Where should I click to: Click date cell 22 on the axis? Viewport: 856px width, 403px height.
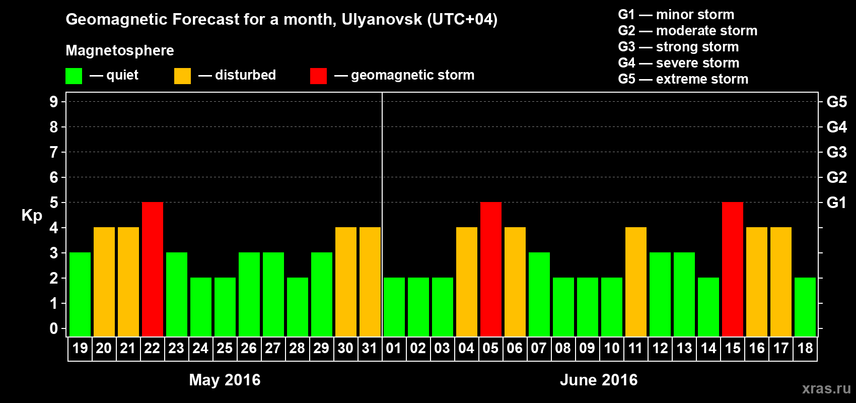tap(153, 349)
